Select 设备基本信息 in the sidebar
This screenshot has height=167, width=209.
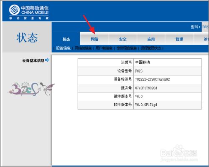33,60
